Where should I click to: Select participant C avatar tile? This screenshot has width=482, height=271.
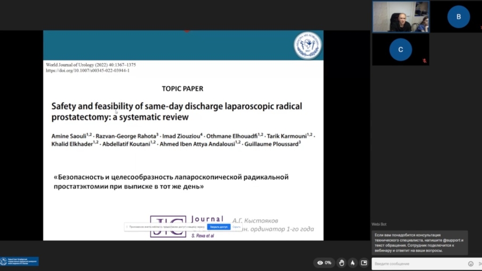click(x=401, y=49)
